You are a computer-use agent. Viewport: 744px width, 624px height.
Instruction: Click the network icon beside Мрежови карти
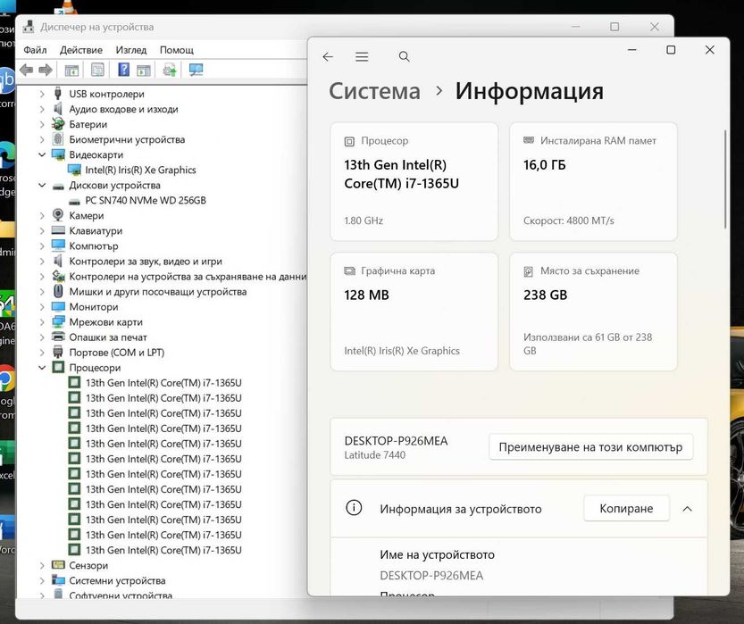pyautogui.click(x=58, y=321)
